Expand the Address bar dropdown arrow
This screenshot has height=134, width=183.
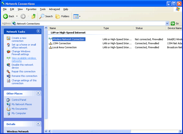coord(167,23)
